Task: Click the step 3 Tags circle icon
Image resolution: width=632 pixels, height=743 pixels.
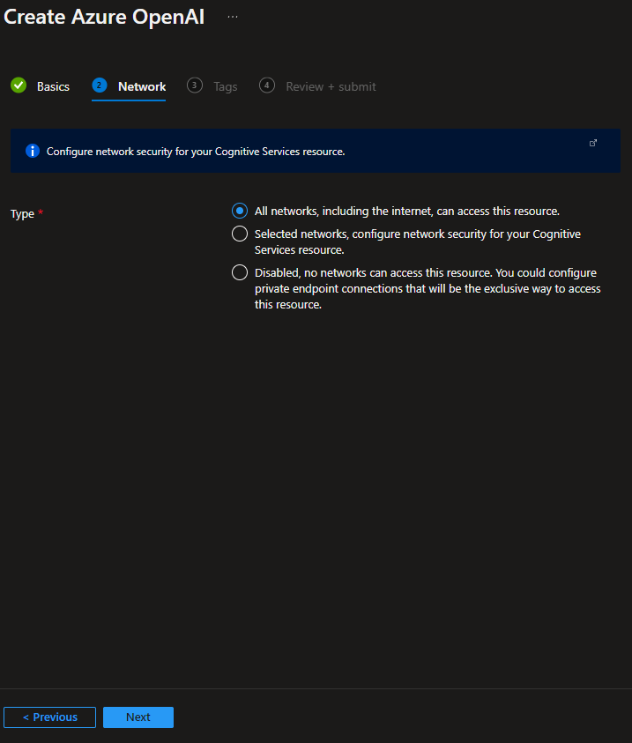Action: click(195, 85)
